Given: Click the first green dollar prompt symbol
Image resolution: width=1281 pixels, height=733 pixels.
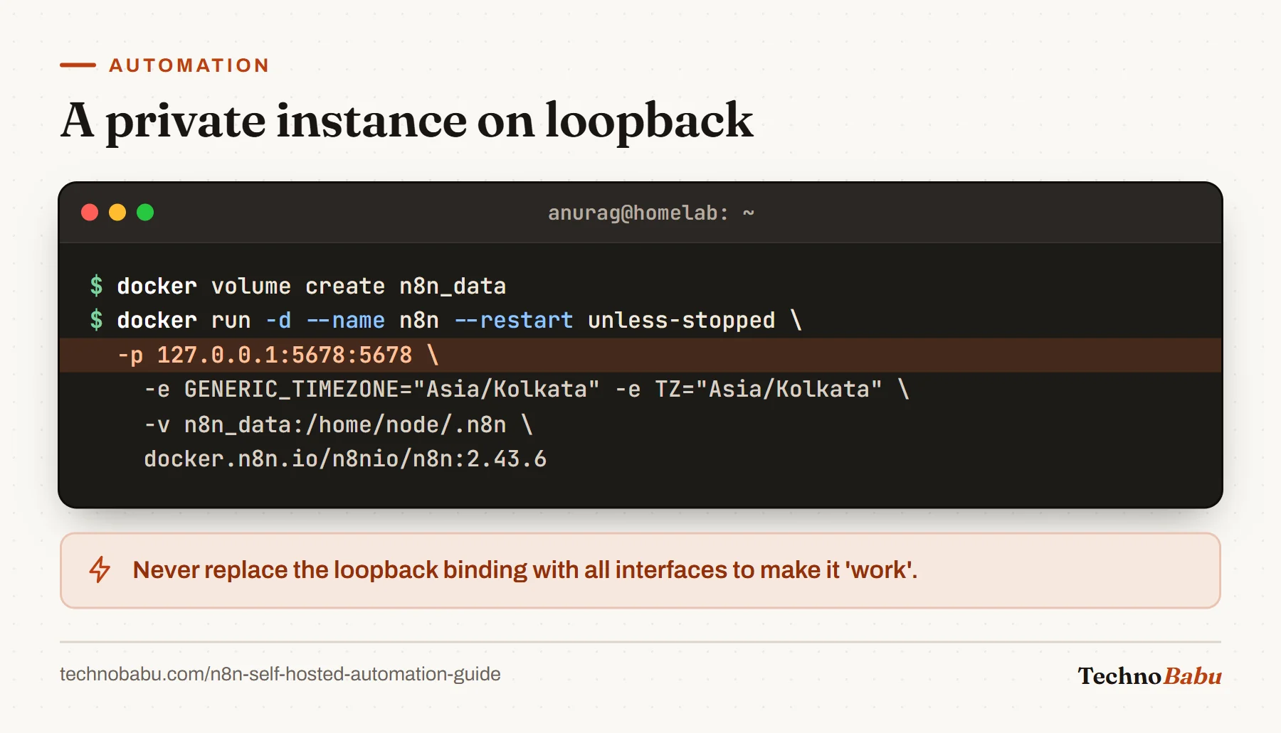Looking at the screenshot, I should click(x=96, y=286).
